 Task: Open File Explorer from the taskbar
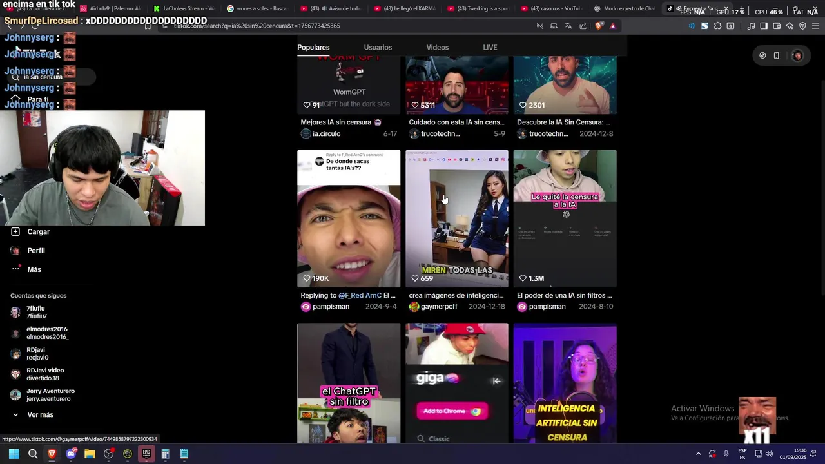[90, 454]
